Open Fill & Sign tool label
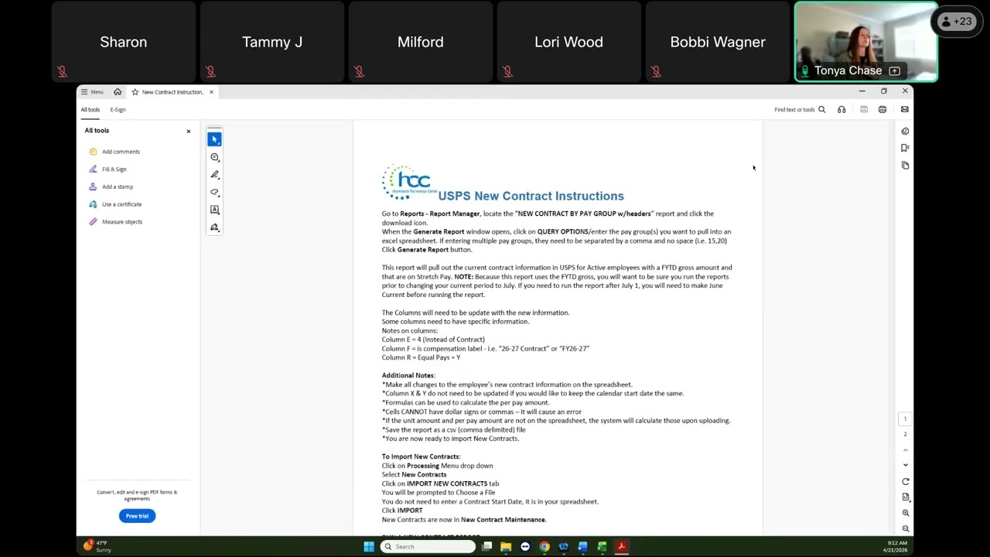This screenshot has width=990, height=557. pyautogui.click(x=114, y=169)
